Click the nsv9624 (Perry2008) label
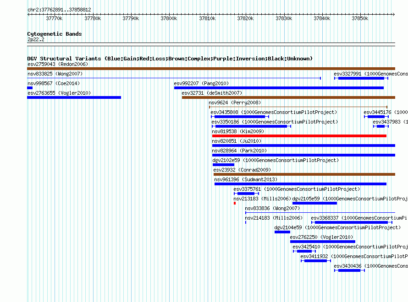 [x=235, y=102]
